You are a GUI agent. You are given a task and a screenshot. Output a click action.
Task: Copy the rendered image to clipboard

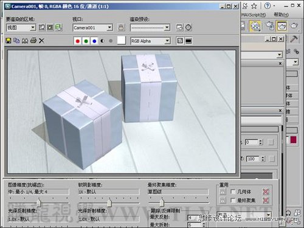(16, 41)
